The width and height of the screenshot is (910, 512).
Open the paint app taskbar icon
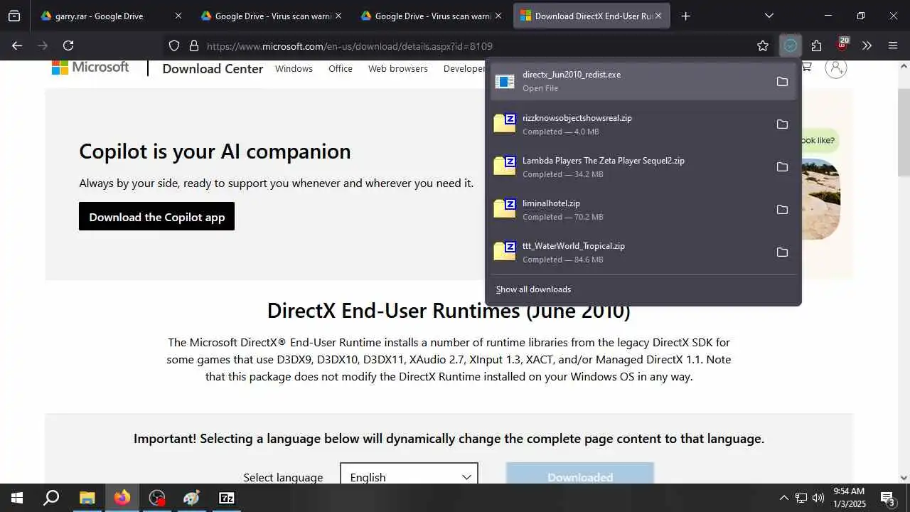tap(192, 498)
